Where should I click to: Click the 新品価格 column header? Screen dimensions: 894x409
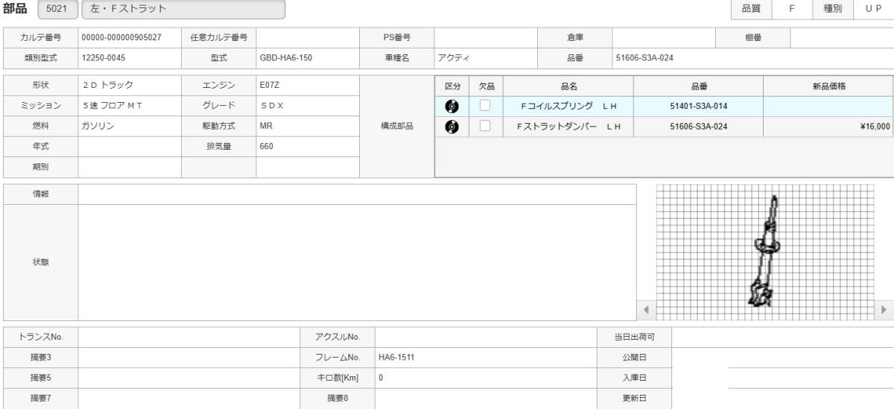coord(828,86)
